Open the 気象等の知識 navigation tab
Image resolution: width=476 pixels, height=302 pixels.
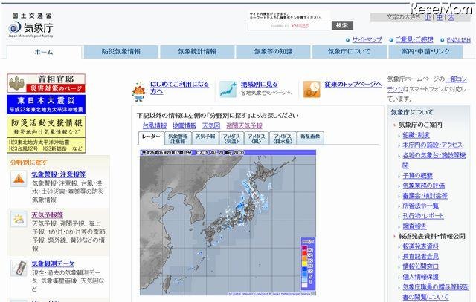(273, 52)
